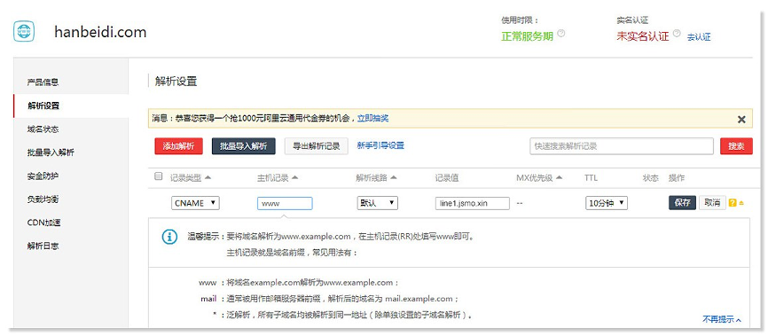Tick the select-all records checkbox
Viewport: 768px width, 336px height.
(158, 176)
